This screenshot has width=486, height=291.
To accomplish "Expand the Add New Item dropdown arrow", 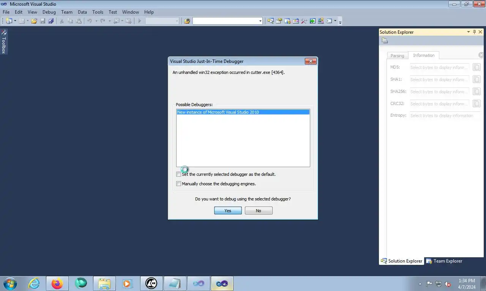I will point(28,21).
